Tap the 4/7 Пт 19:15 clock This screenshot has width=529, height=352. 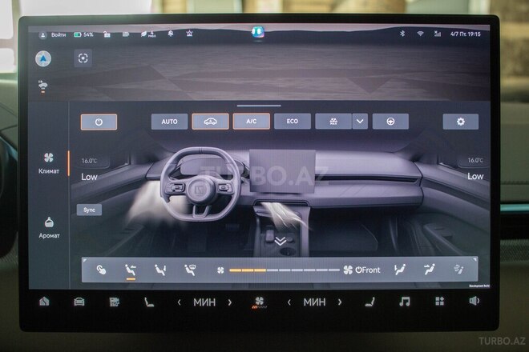(x=465, y=34)
